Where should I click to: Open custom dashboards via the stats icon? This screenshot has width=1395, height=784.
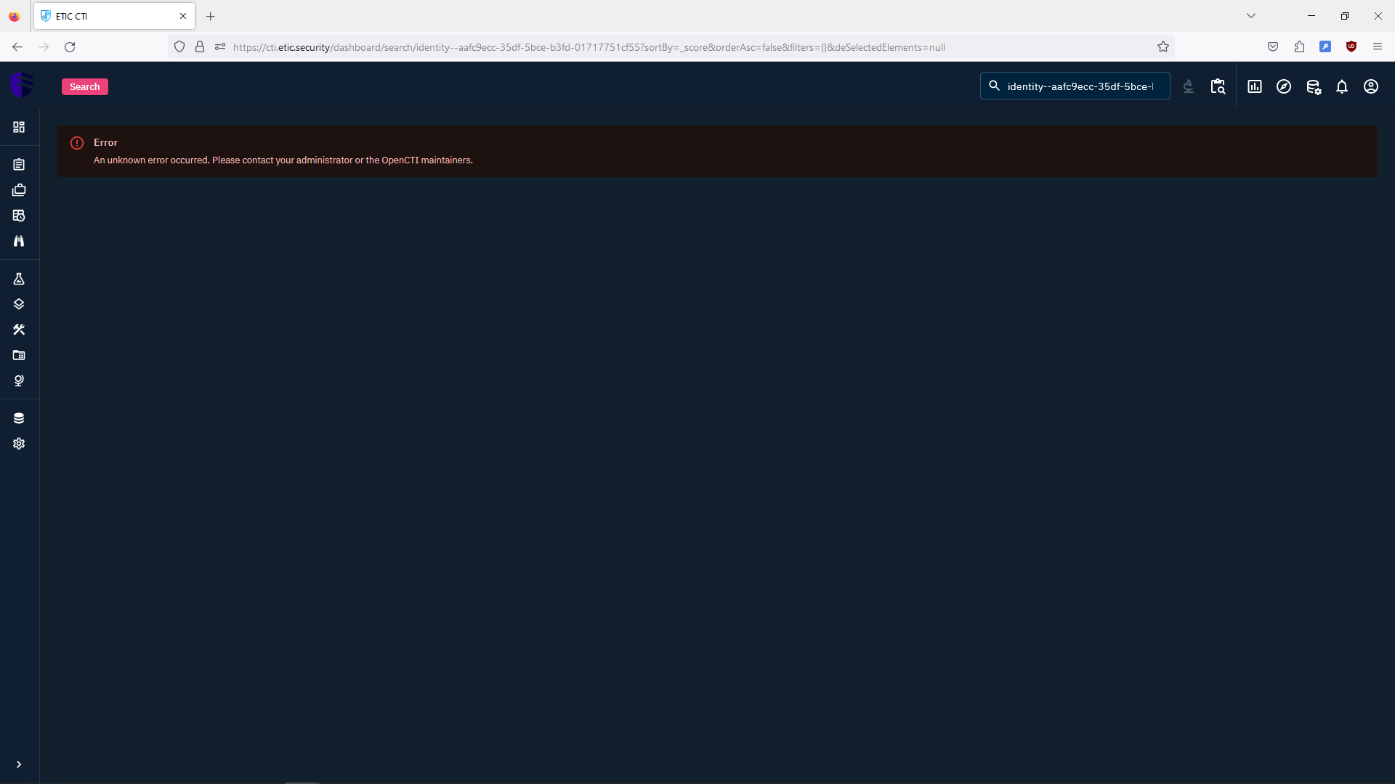coord(1255,86)
